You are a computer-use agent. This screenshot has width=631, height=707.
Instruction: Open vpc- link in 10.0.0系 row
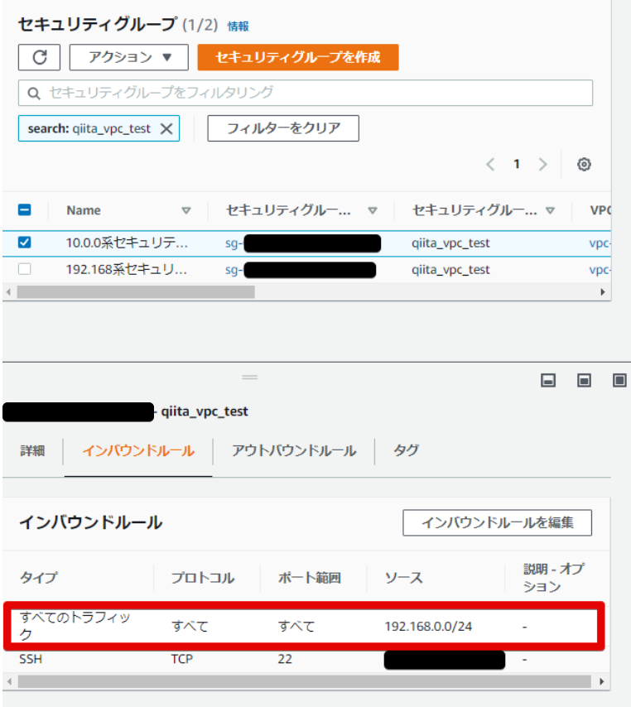pyautogui.click(x=600, y=243)
